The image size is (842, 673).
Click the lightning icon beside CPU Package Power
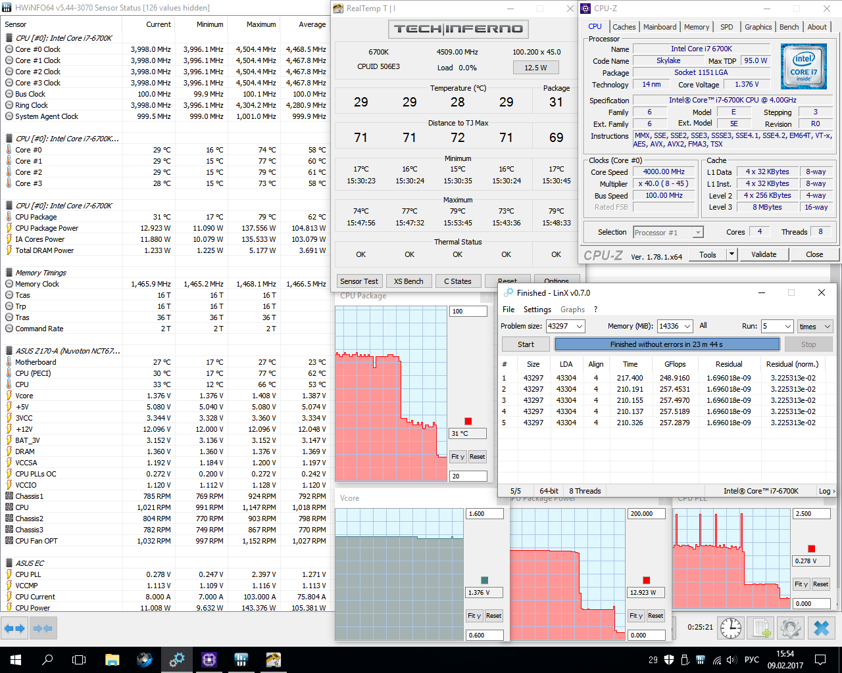[x=9, y=228]
